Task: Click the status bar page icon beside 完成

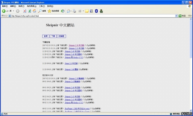Action: [2, 114]
